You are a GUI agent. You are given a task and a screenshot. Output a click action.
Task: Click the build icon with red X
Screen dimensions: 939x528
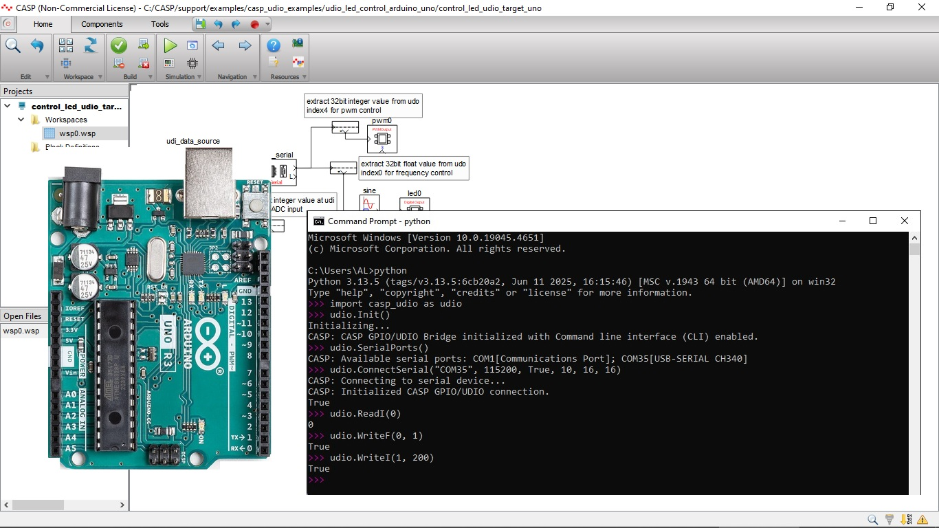144,63
